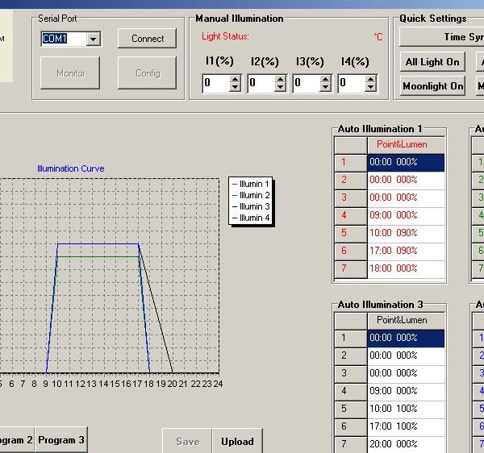Click the Light Status label
Image resolution: width=484 pixels, height=453 pixels.
(225, 36)
